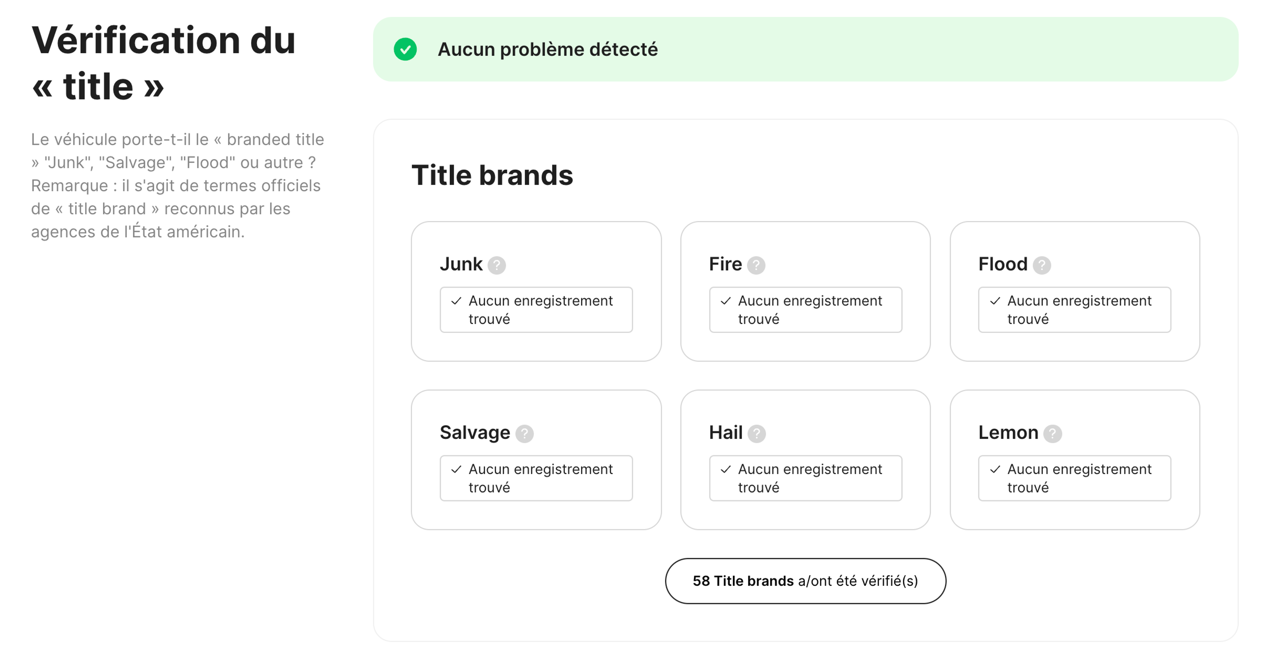Open the Flood help tooltip icon
Viewport: 1269px width, 658px height.
click(1041, 265)
